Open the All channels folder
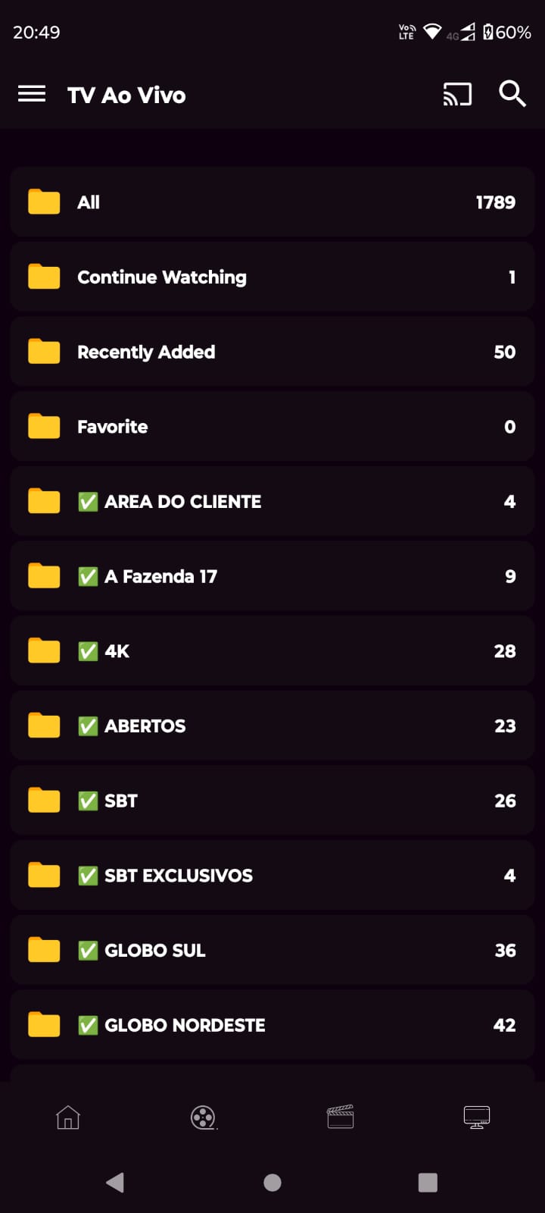The width and height of the screenshot is (545, 1213). tap(272, 202)
